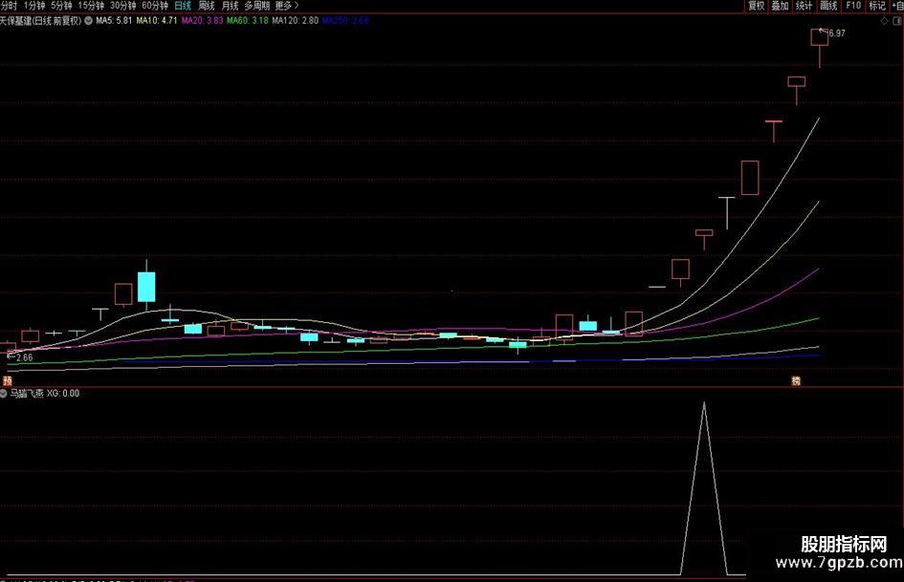Click the 马猫飞燕 indicator name

(27, 394)
